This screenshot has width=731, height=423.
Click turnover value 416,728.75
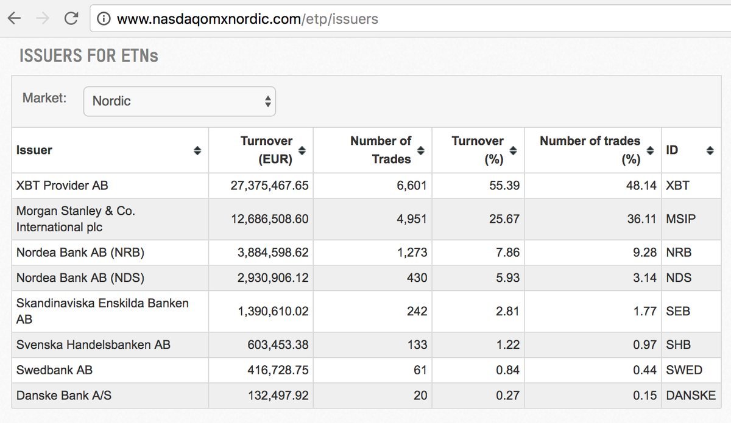pos(278,371)
